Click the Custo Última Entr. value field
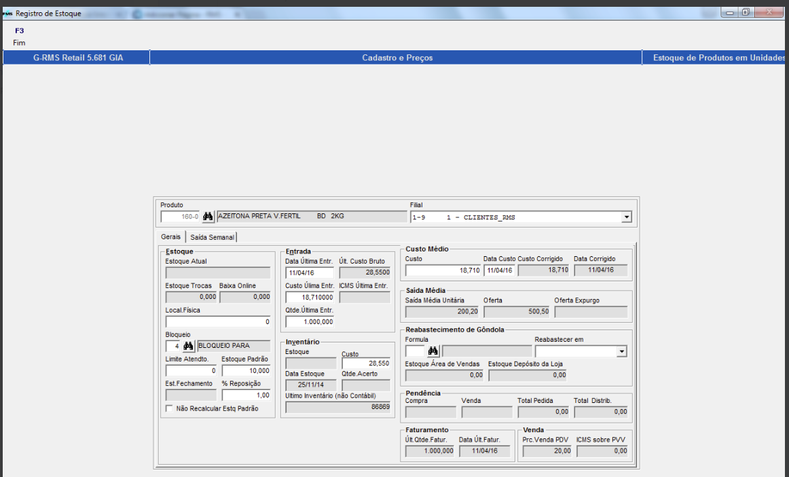Screen dimensions: 789x477 click(310, 297)
